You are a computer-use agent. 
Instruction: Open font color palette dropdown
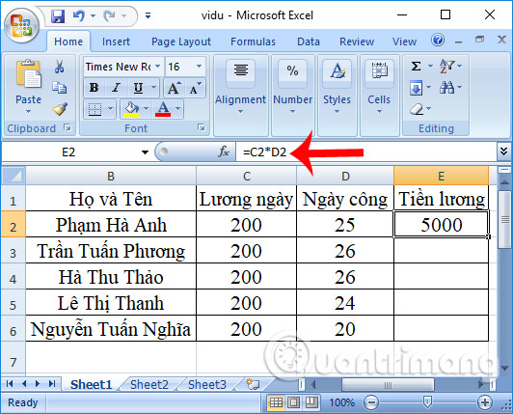tap(177, 109)
